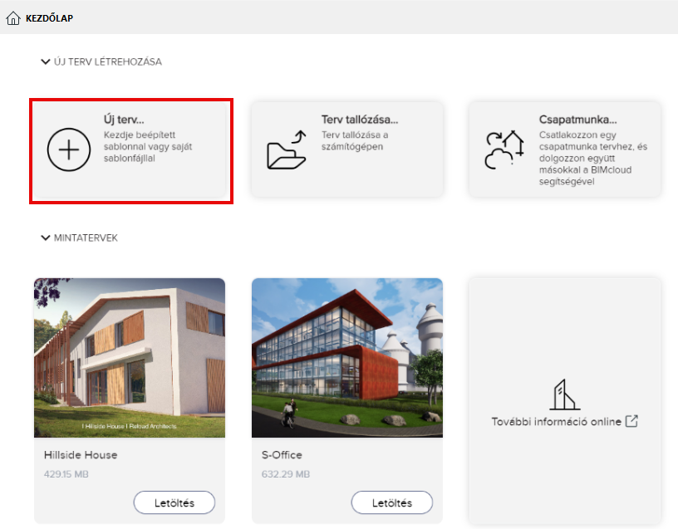Click the Csapatmunka BIMcloud description text
678x529 pixels.
(592, 158)
